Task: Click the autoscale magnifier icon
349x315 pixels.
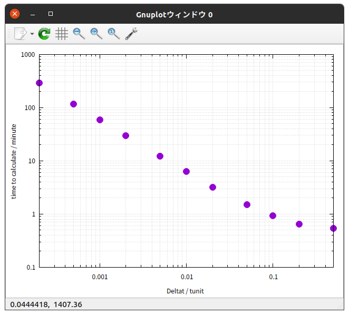Action: 114,34
